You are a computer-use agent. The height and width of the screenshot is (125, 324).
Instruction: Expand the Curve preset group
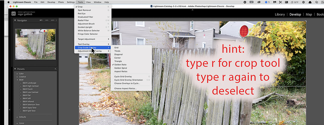[17, 123]
